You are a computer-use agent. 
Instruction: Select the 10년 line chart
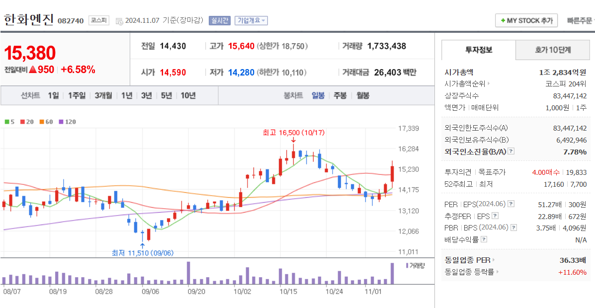pos(188,95)
